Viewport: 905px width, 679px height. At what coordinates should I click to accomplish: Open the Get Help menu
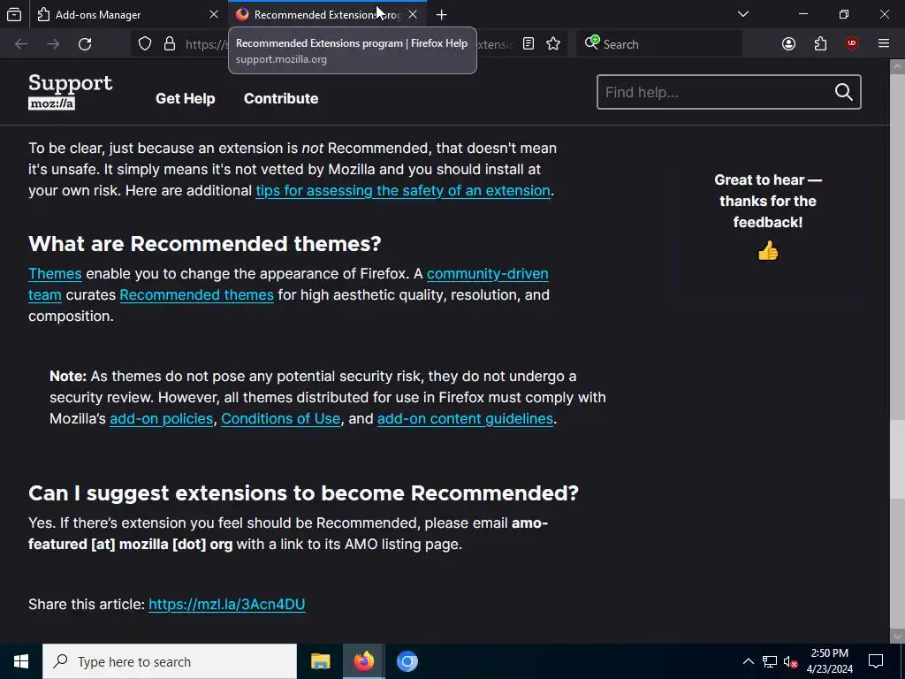(186, 99)
